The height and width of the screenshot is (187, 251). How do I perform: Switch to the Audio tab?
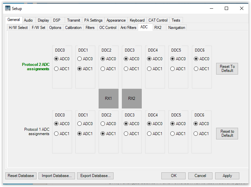(28, 20)
